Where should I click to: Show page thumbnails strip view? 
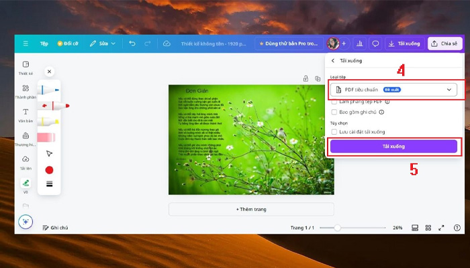[415, 228]
